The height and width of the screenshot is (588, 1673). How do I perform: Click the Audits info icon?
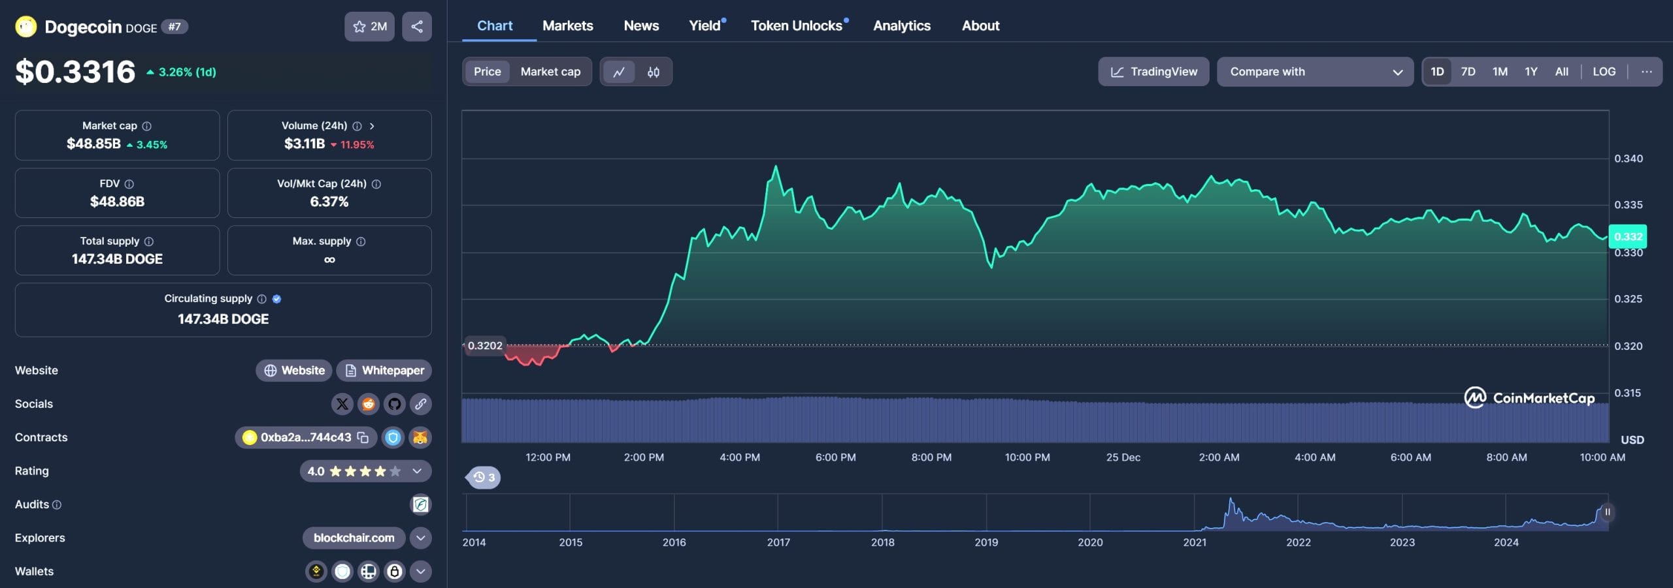pos(57,504)
